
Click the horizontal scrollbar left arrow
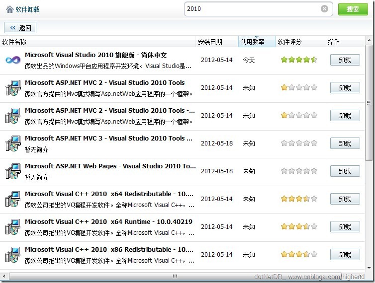[4, 277]
